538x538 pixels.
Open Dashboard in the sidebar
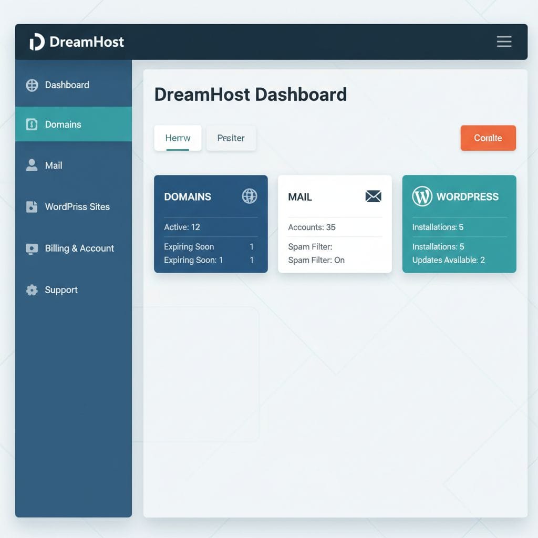coord(74,85)
